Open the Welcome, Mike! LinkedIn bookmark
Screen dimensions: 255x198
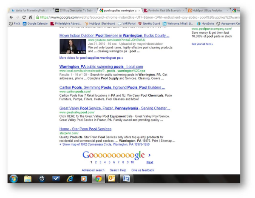point(178,23)
